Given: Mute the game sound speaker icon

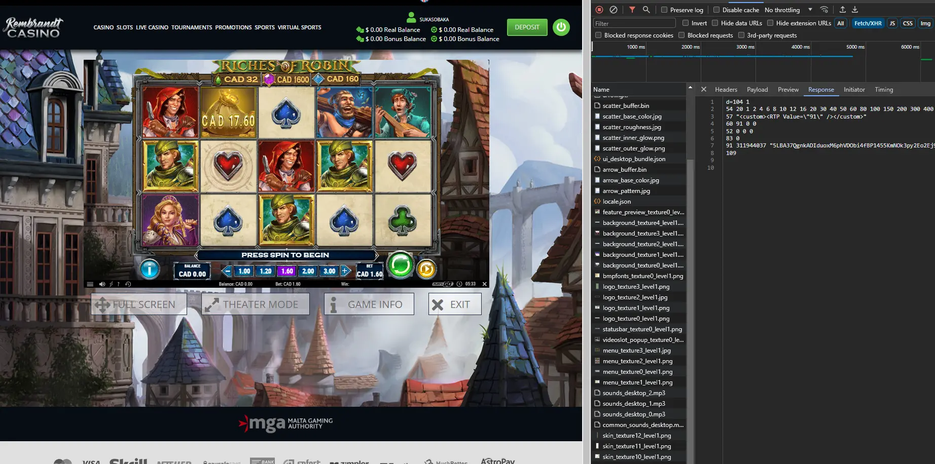Looking at the screenshot, I should [x=102, y=284].
